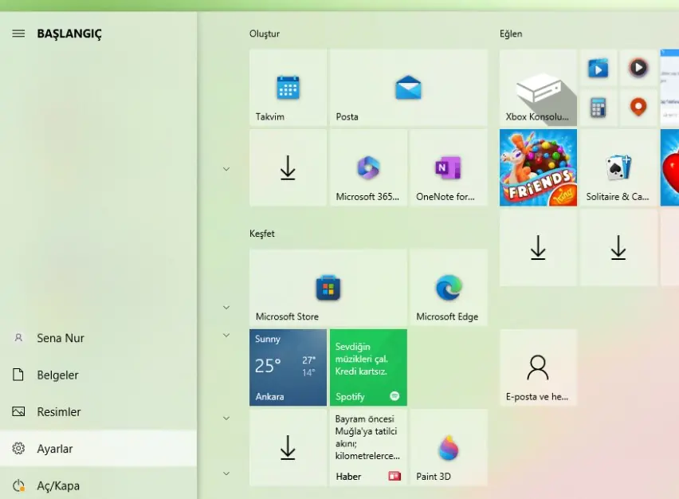Launch OneNote from its tile
Image resolution: width=679 pixels, height=499 pixels.
[448, 167]
